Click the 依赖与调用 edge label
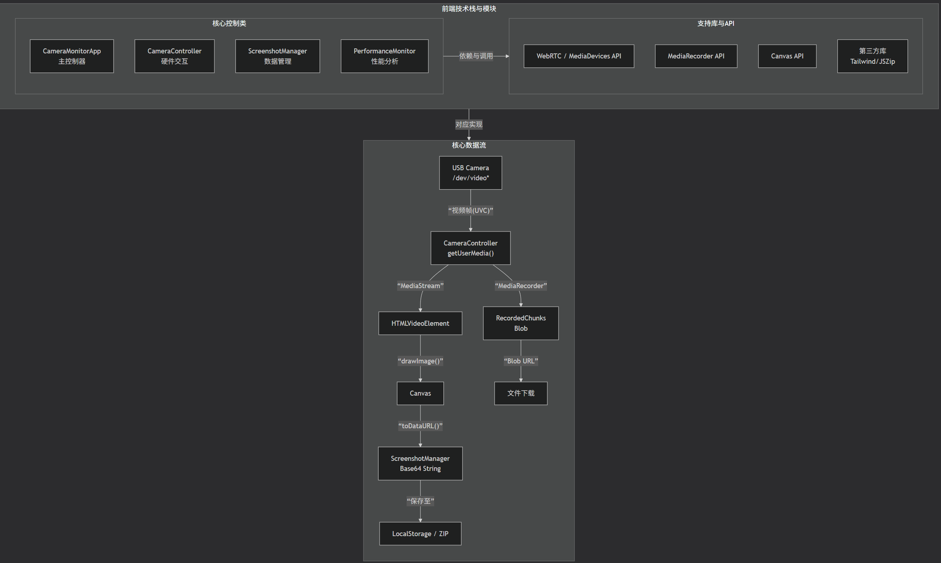 point(476,56)
